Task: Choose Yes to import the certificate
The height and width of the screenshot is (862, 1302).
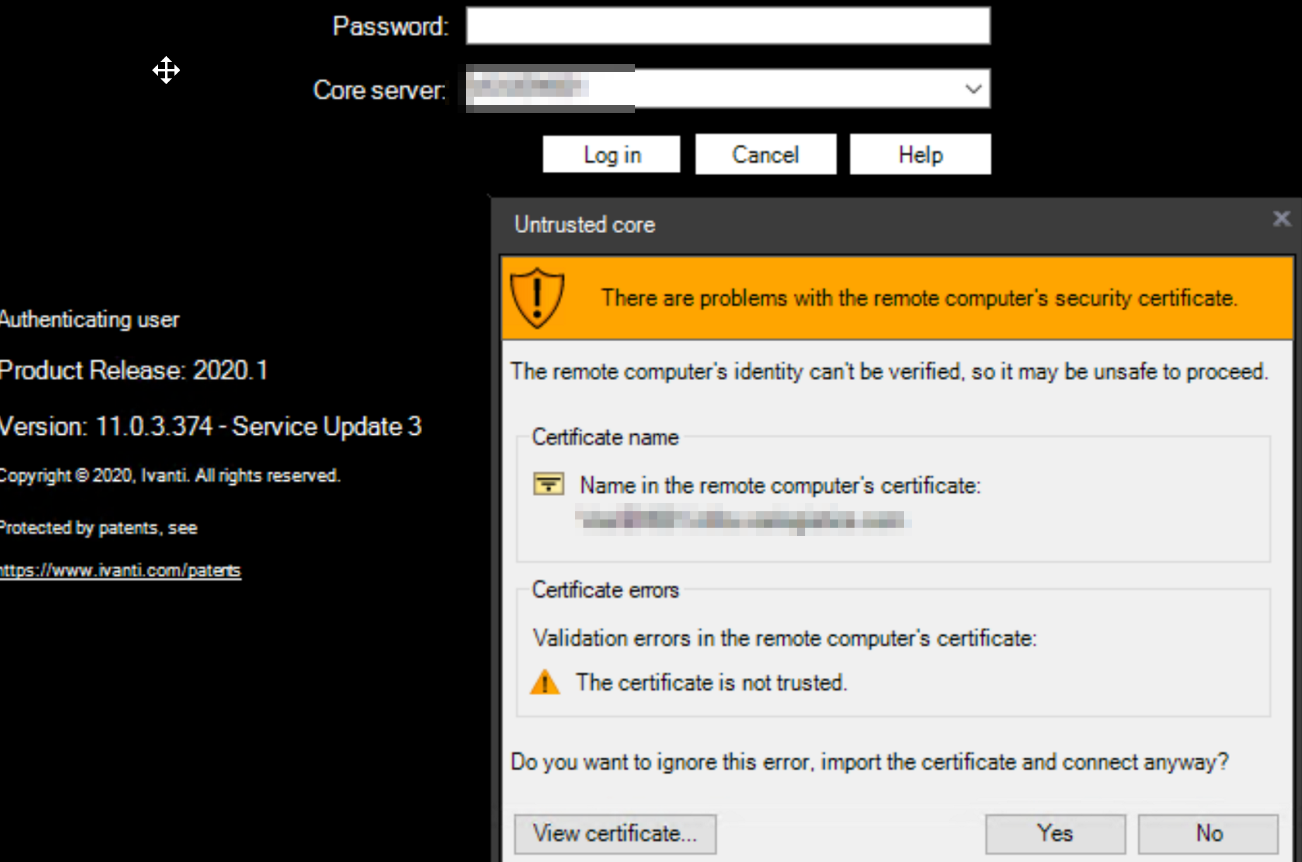Action: point(1055,834)
